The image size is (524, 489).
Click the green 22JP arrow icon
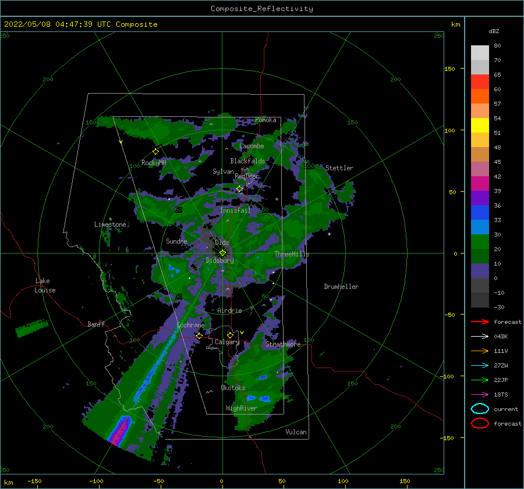(480, 380)
